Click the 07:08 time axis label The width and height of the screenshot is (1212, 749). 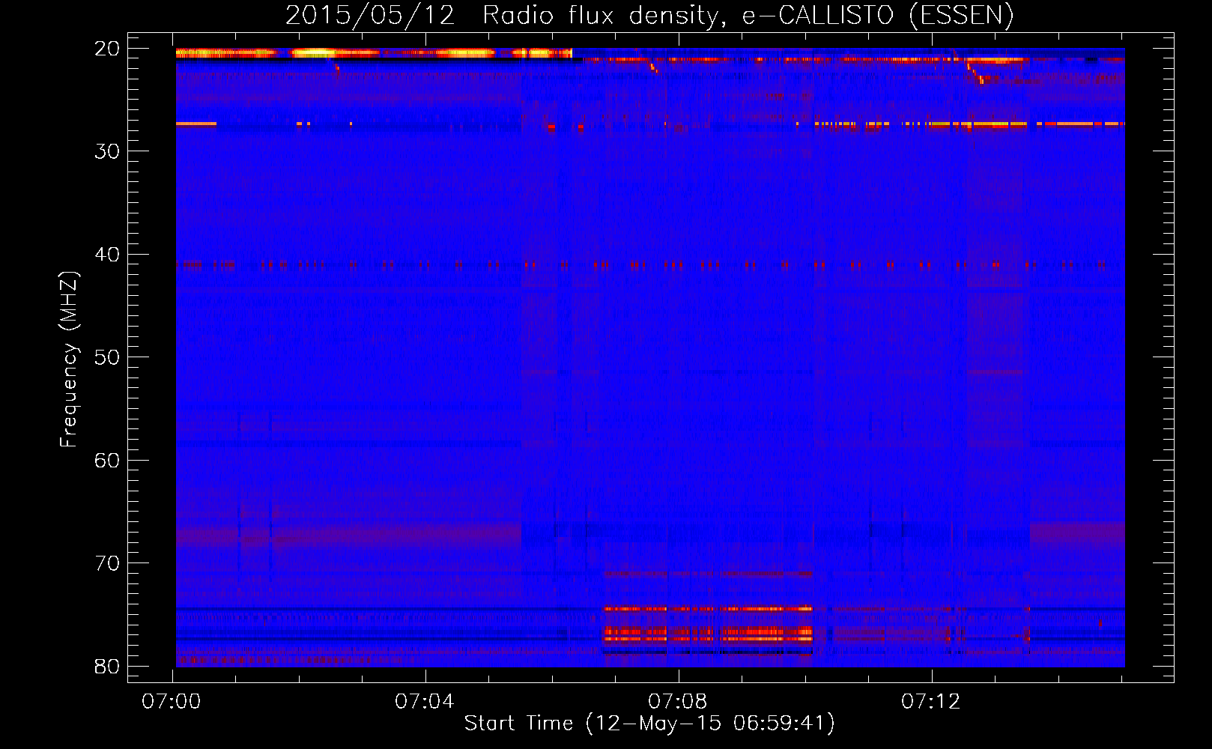[x=678, y=702]
